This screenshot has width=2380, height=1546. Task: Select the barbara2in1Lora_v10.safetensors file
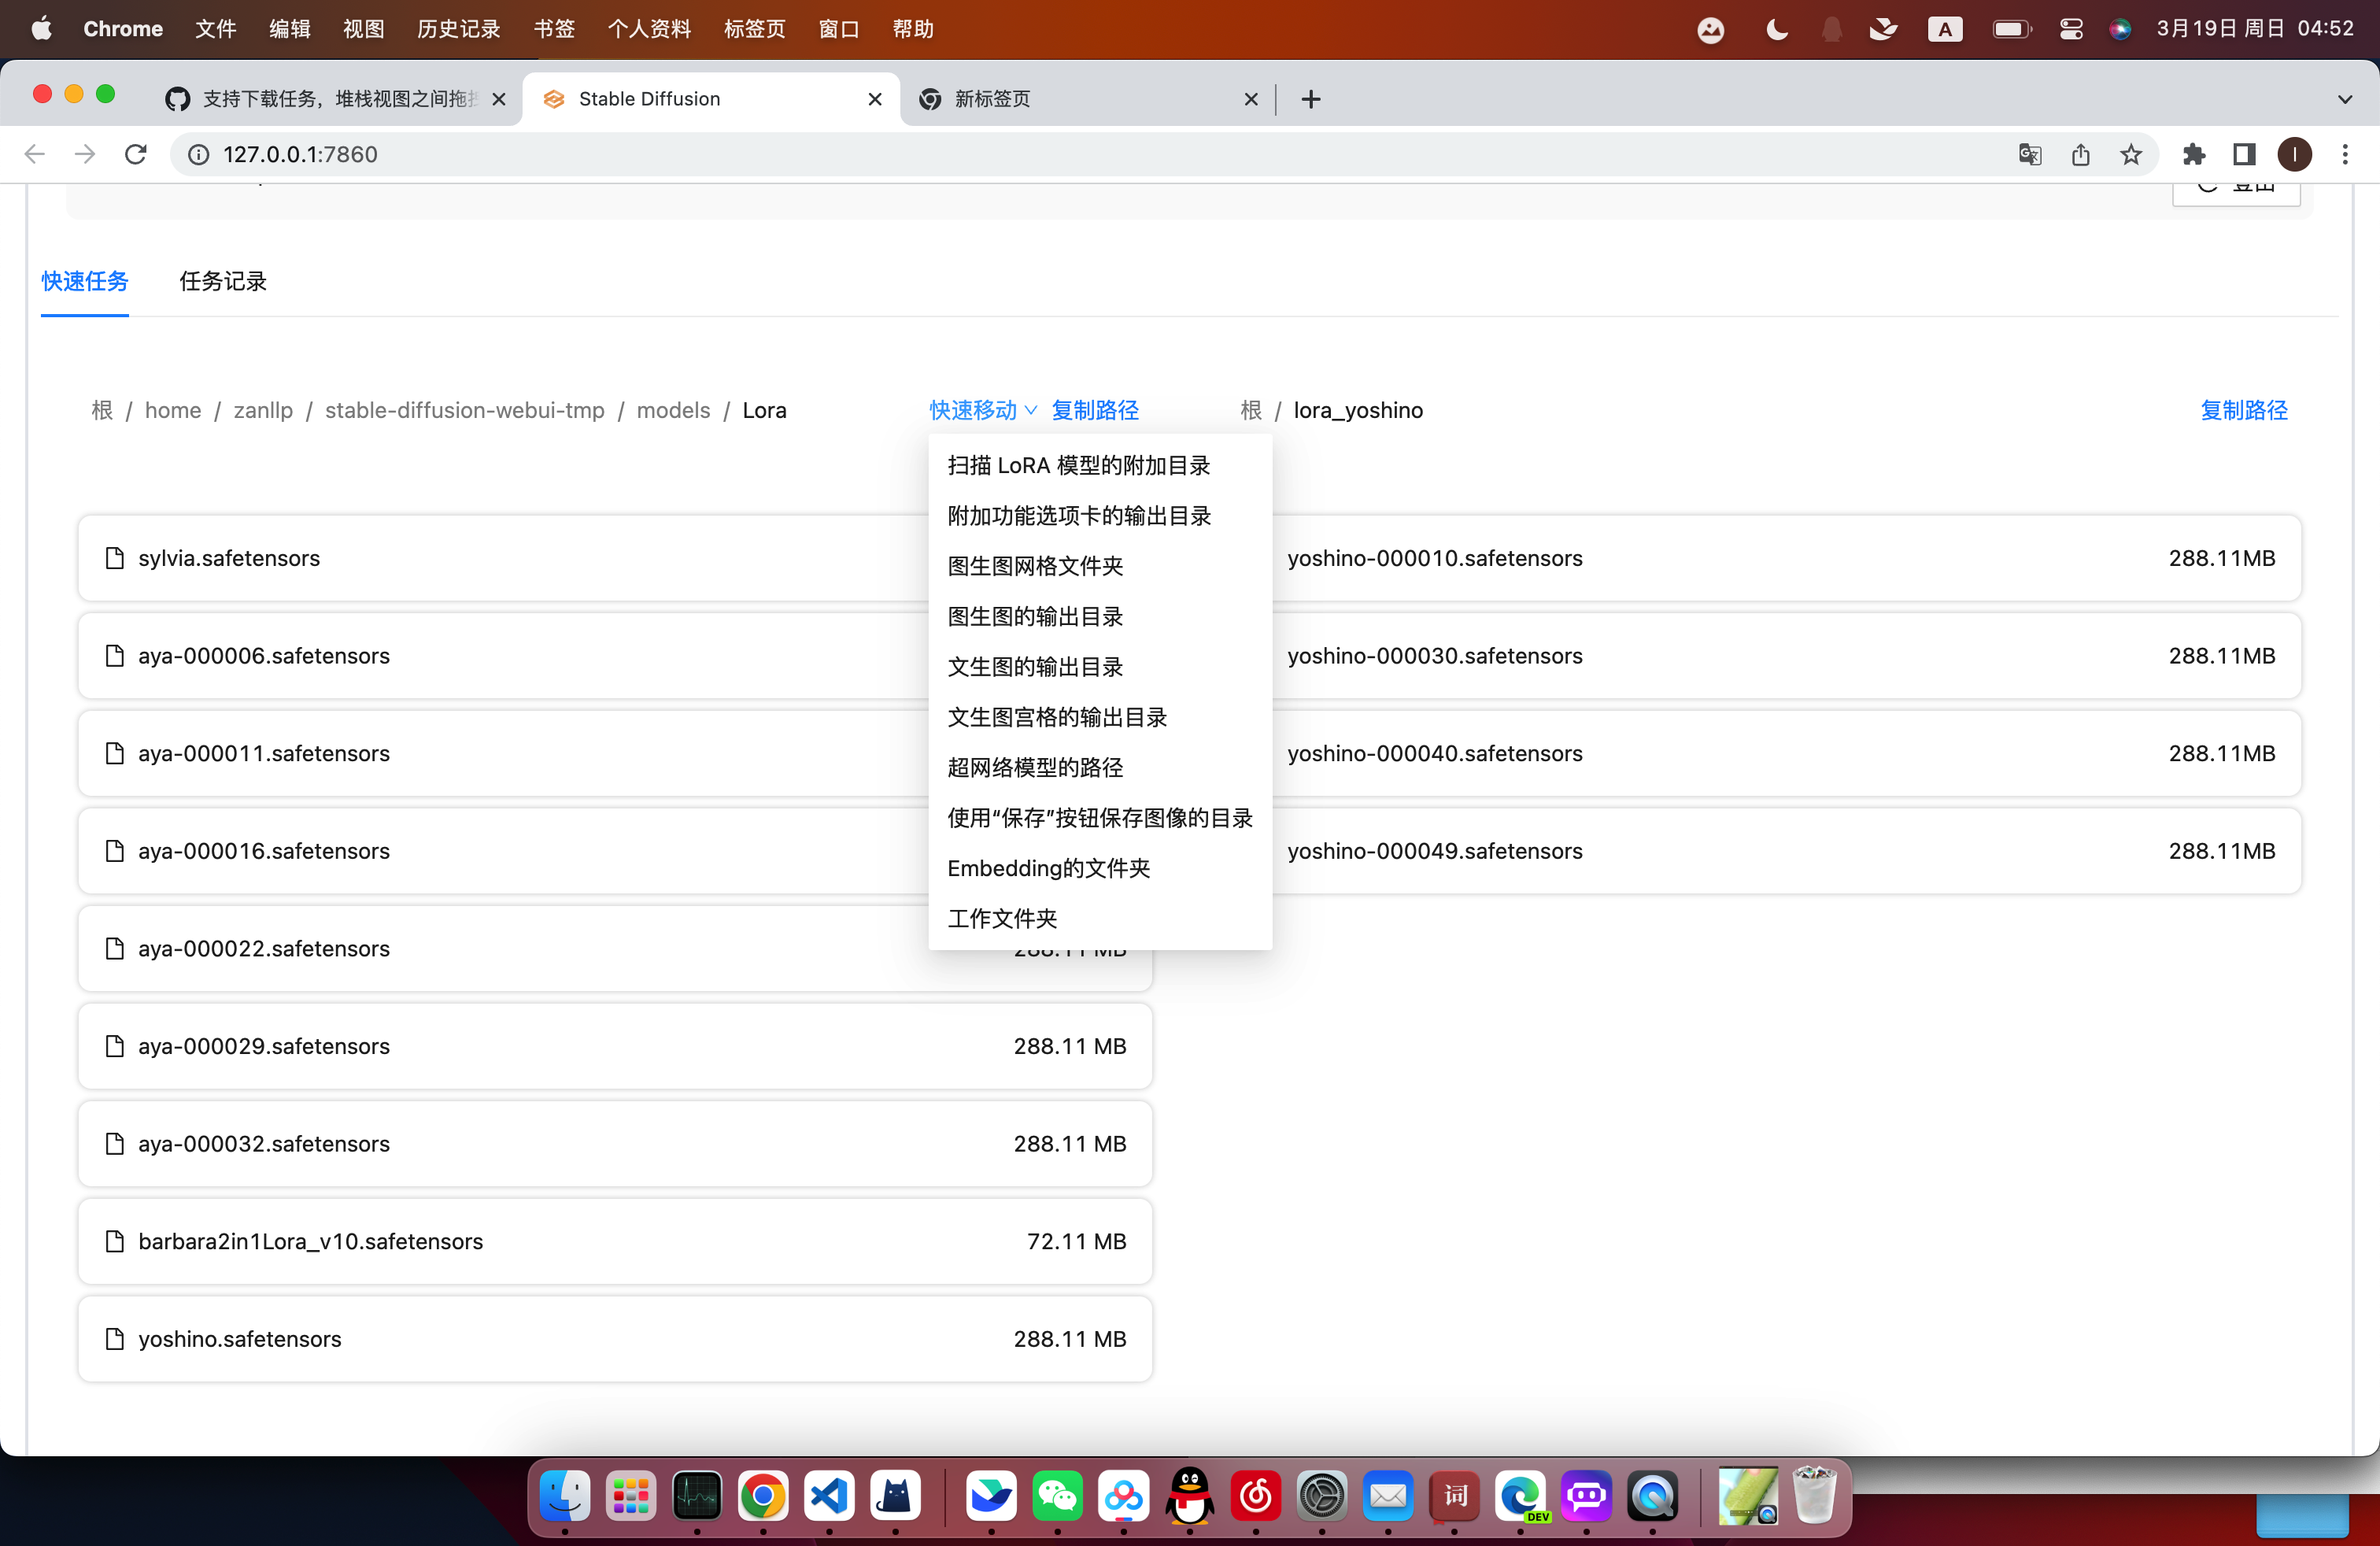tap(310, 1241)
